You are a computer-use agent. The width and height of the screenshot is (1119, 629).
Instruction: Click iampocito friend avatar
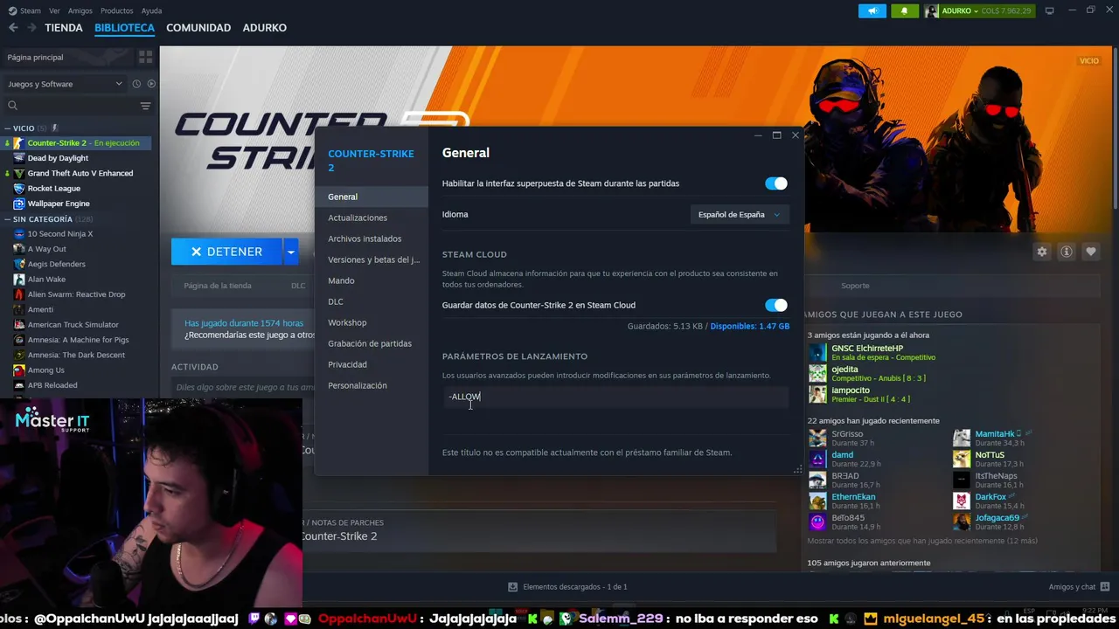click(817, 395)
